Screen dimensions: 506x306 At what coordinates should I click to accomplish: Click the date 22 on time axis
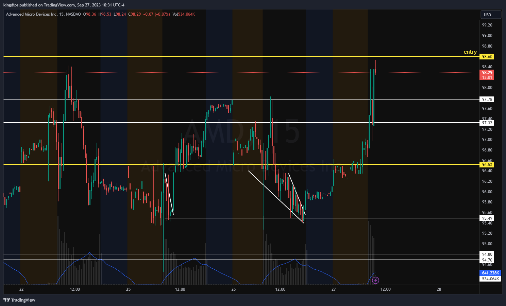pyautogui.click(x=21, y=289)
